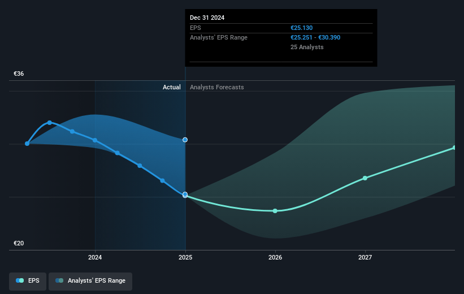Click the 'Actual' label
Screen dimensions: 464x294
[172, 87]
